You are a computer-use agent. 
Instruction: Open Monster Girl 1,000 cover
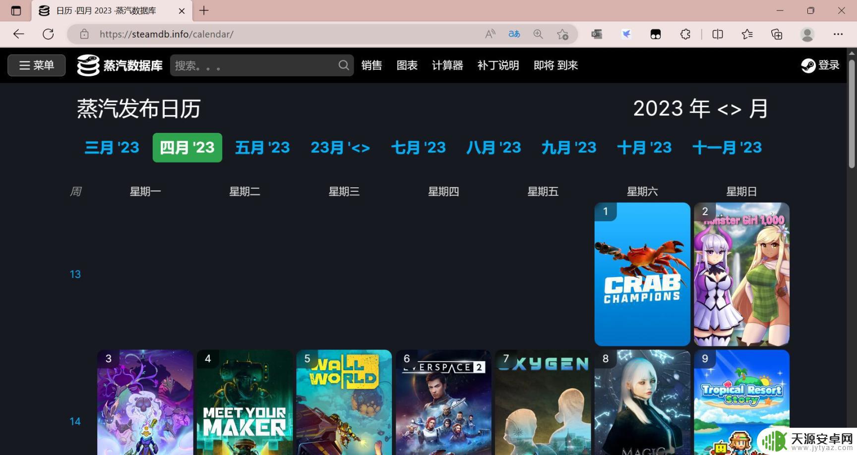741,274
